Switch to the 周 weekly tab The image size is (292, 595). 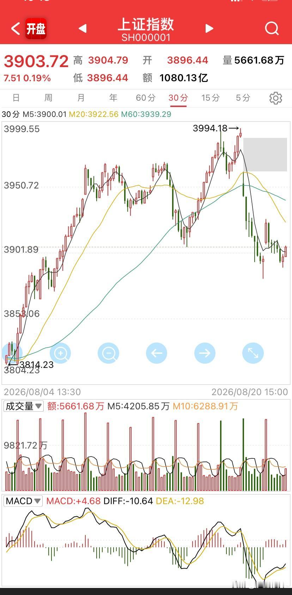point(49,98)
